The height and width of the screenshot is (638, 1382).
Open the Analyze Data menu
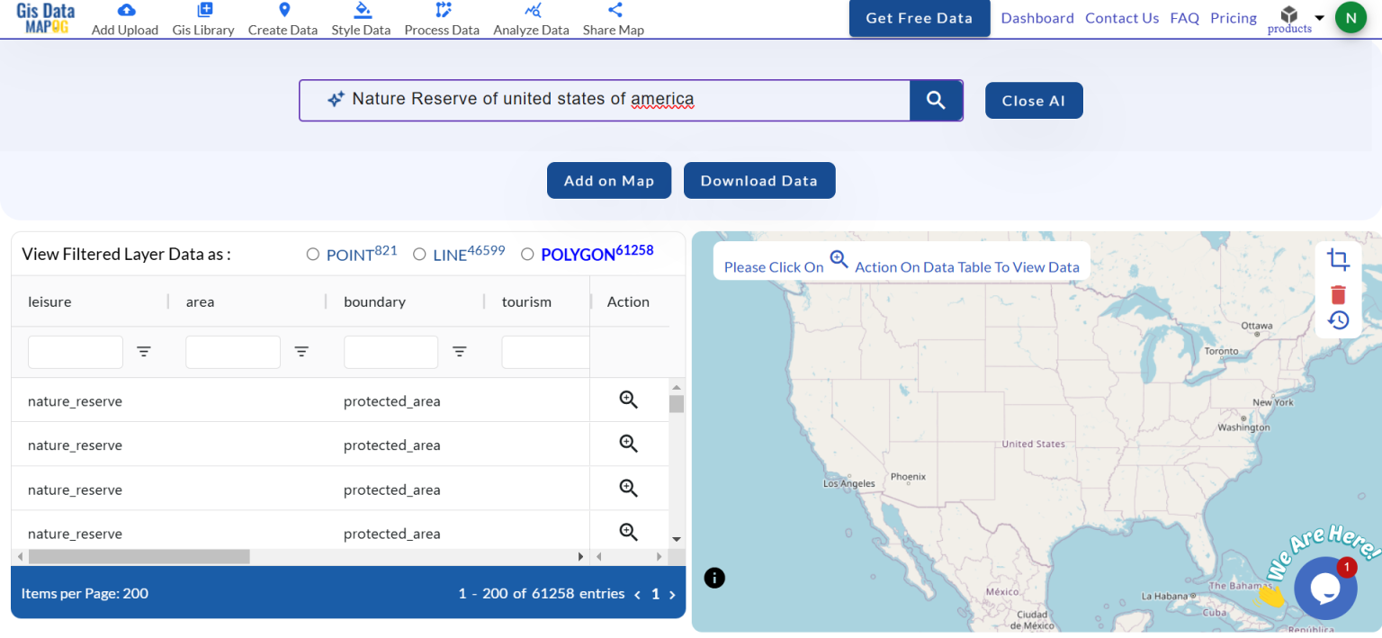click(531, 19)
